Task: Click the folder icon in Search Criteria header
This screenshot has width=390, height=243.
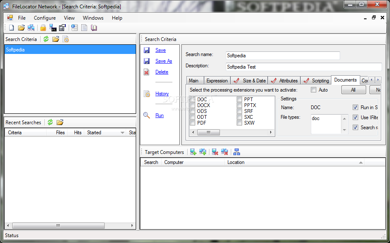Action: tap(56, 39)
